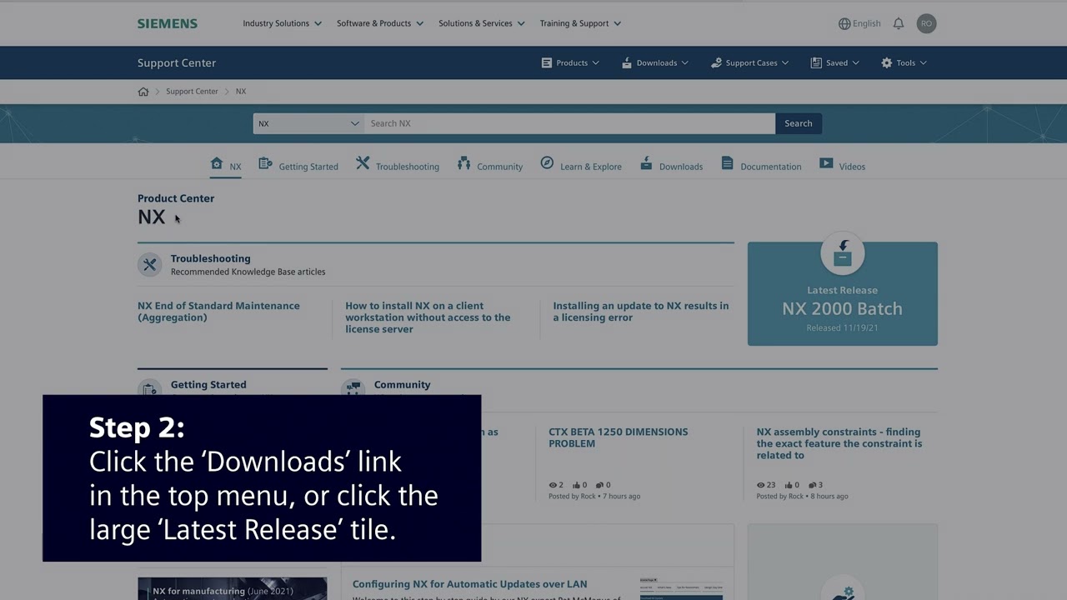Open NX assembly constraints community post
The width and height of the screenshot is (1067, 600).
(x=839, y=443)
